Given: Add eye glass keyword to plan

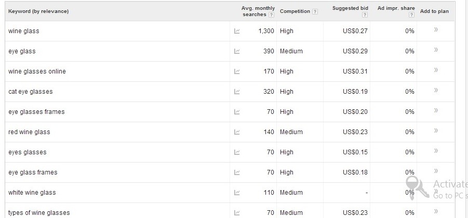Looking at the screenshot, I should 436,50.
